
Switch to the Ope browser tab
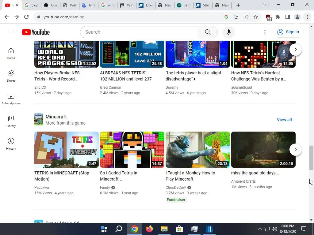coord(51,5)
